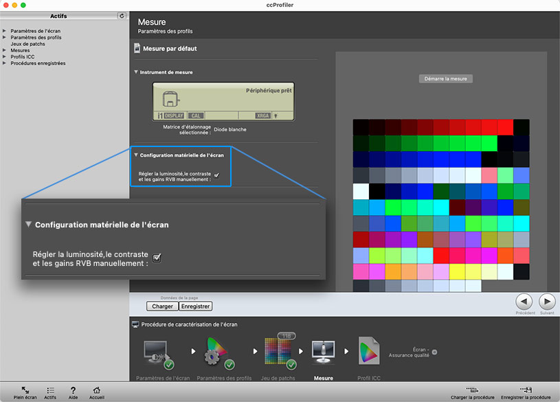This screenshot has height=402, width=560.
Task: Click the Périphérique prêt status text
Action: 269,91
